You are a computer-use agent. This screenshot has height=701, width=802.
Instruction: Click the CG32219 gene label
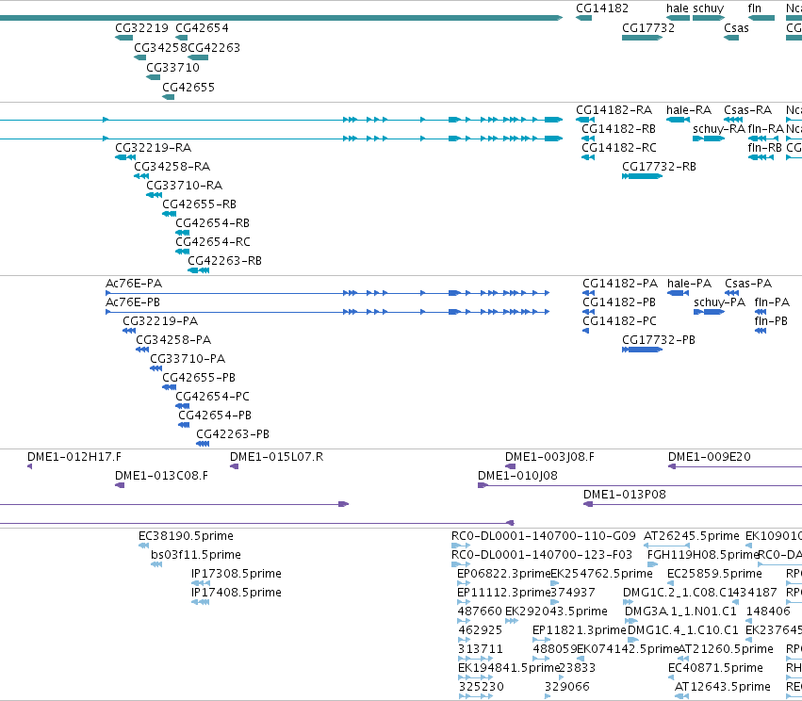[x=141, y=28]
